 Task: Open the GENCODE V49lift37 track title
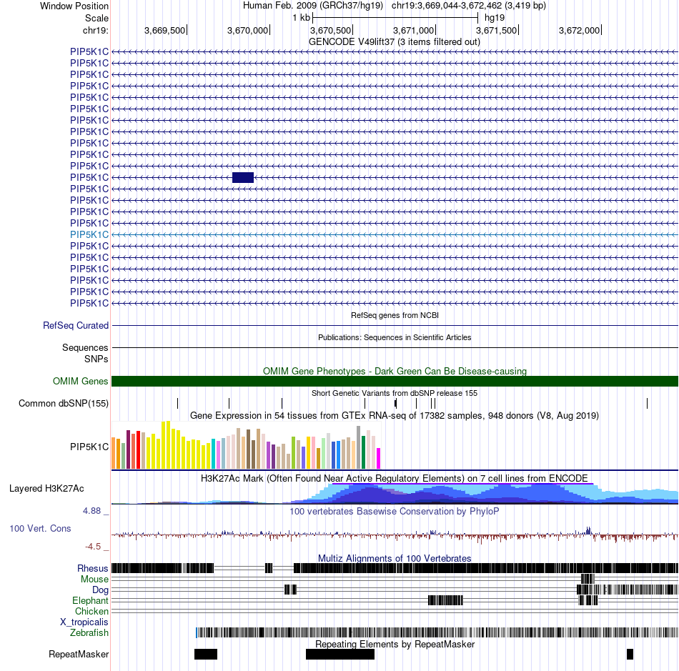tap(394, 42)
